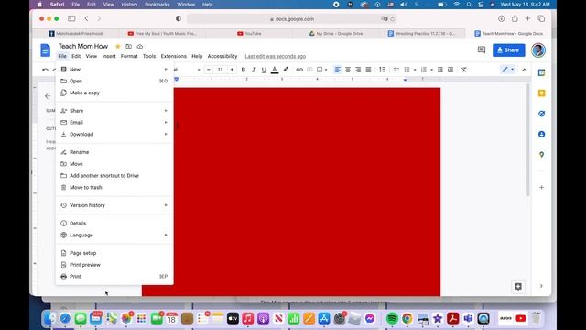Expand the Download submenu
Viewport: 586px width, 330px height.
(x=114, y=134)
